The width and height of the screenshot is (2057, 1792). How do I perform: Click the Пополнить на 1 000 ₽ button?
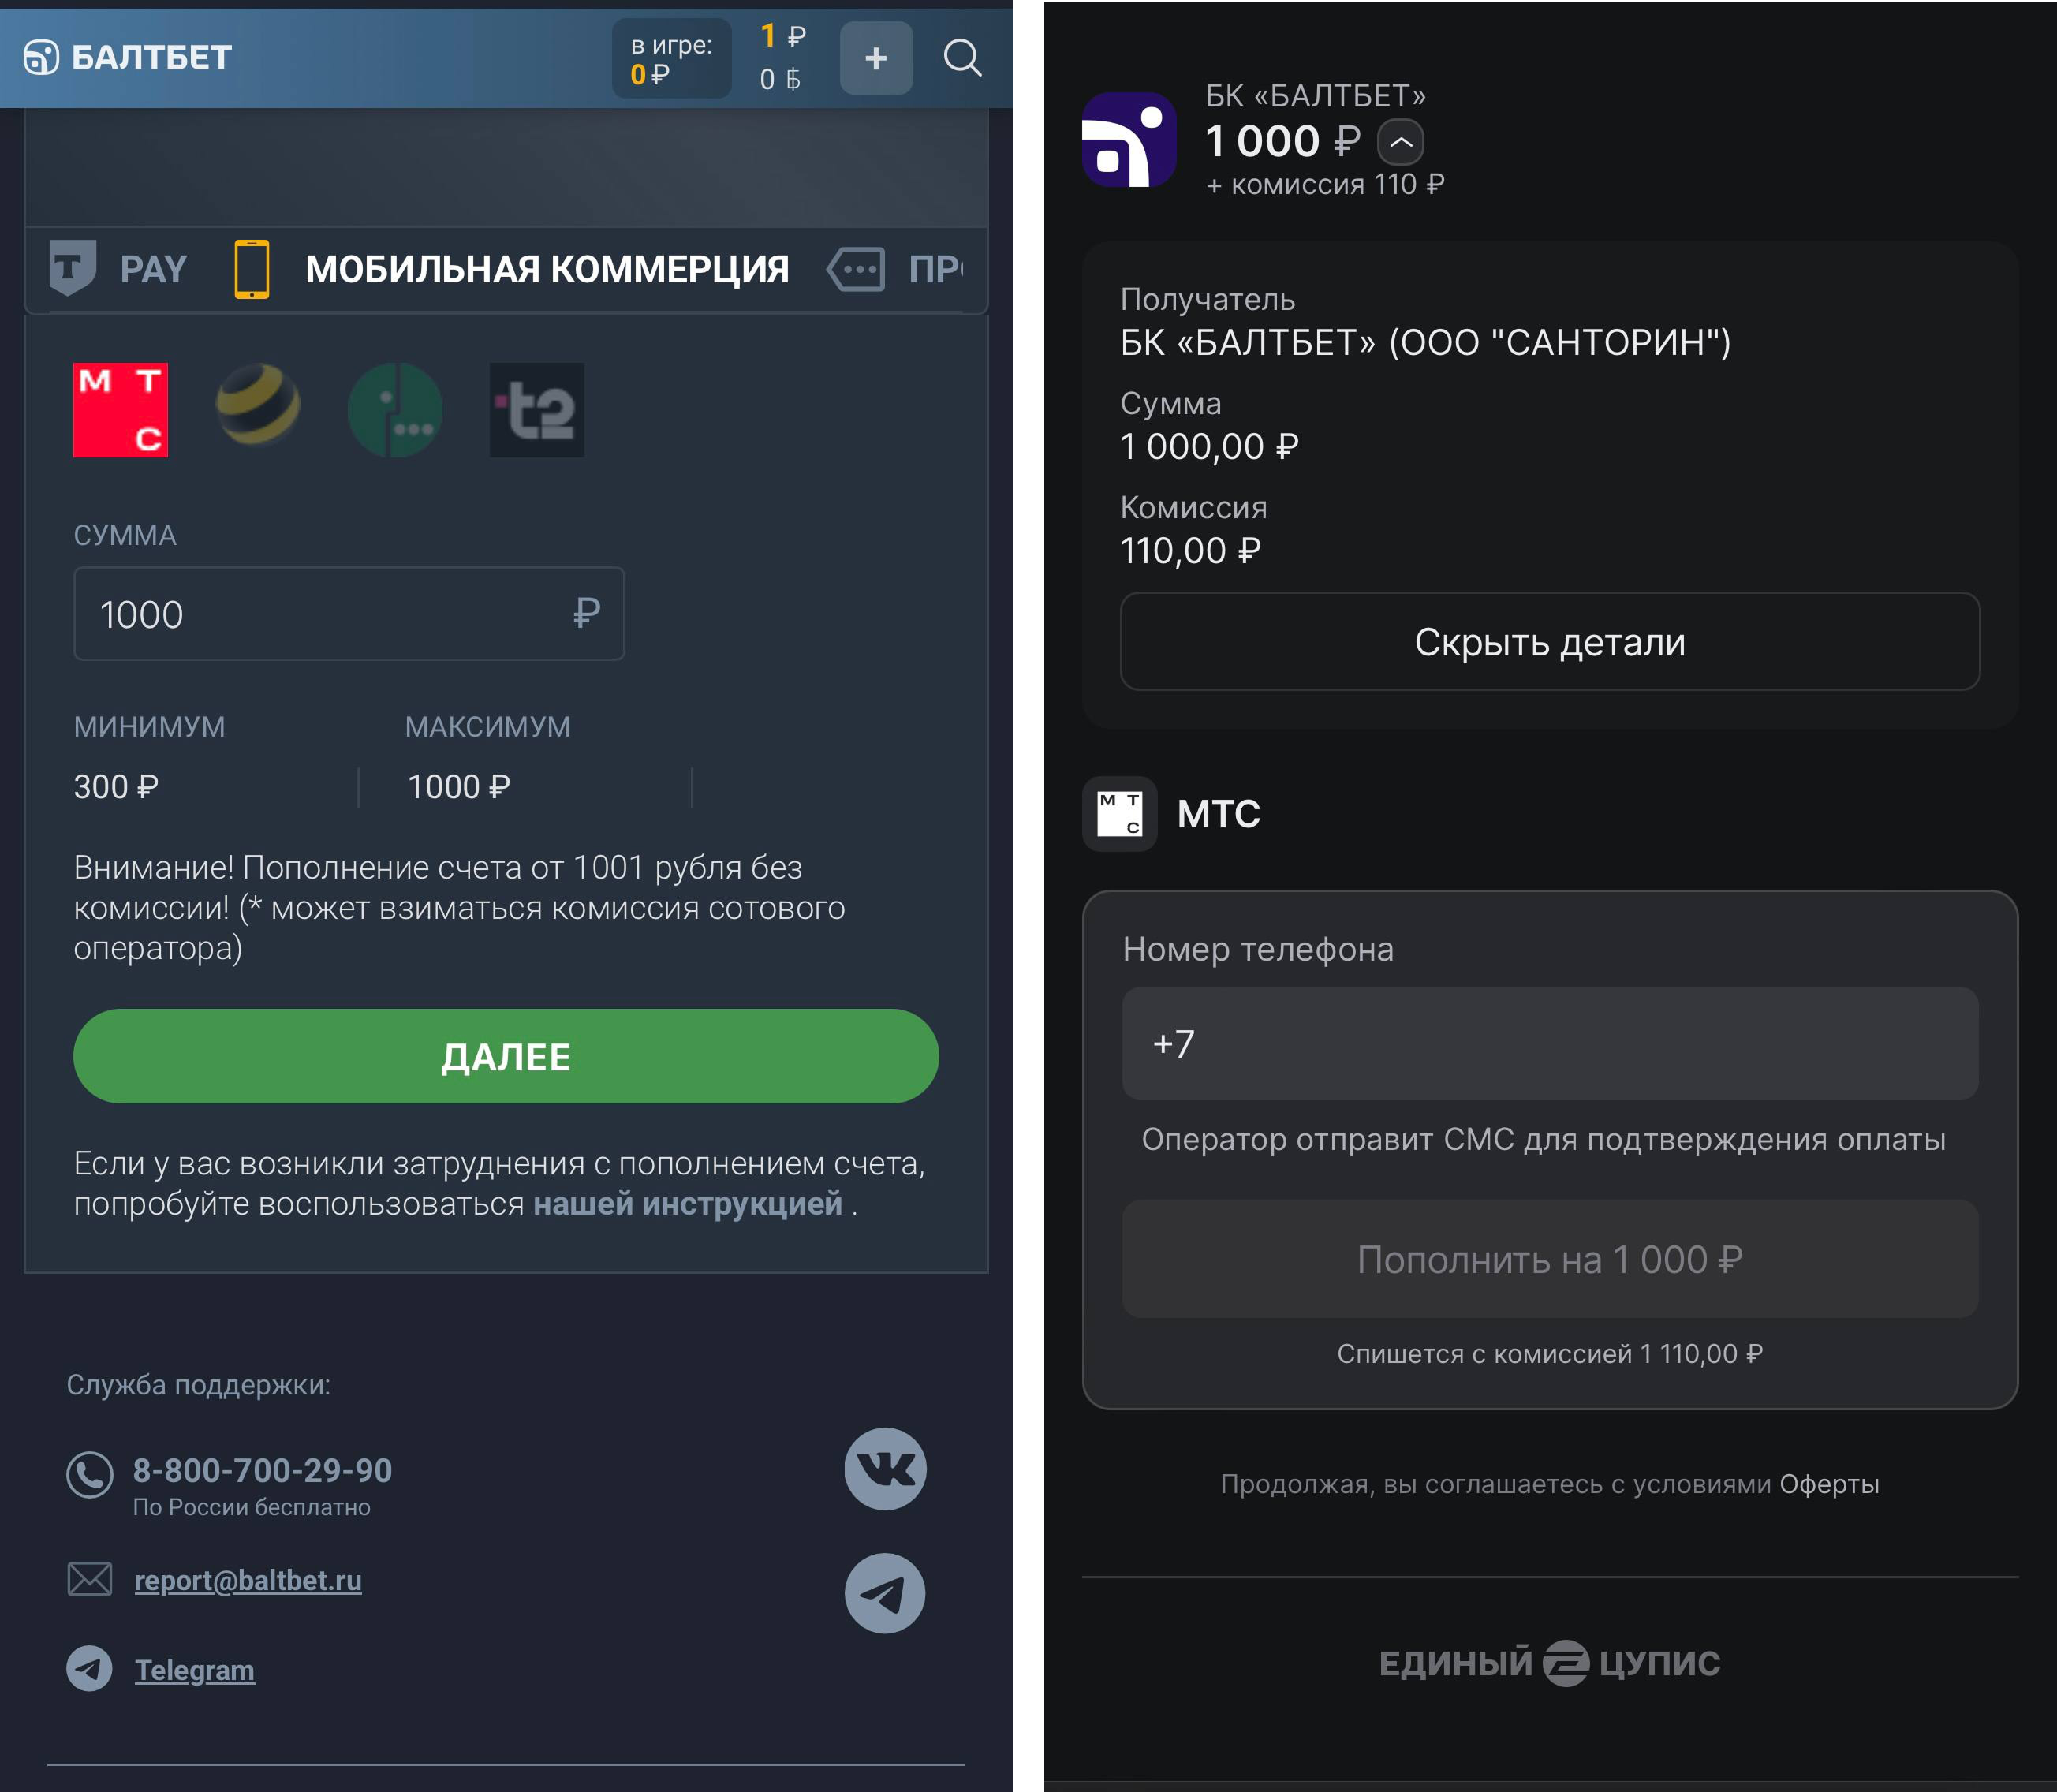click(1549, 1259)
